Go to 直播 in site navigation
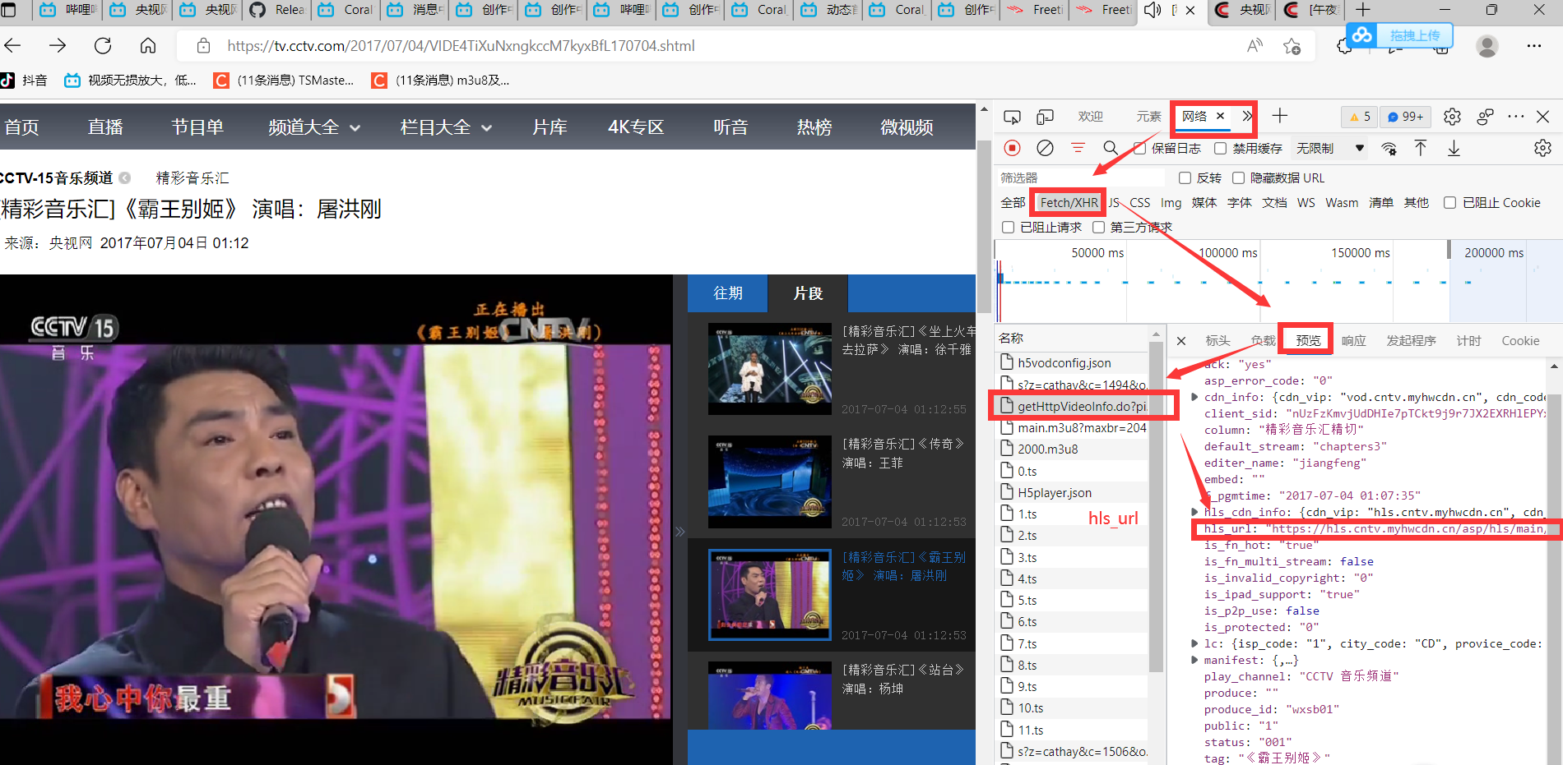Viewport: 1563px width, 765px height. [x=105, y=127]
